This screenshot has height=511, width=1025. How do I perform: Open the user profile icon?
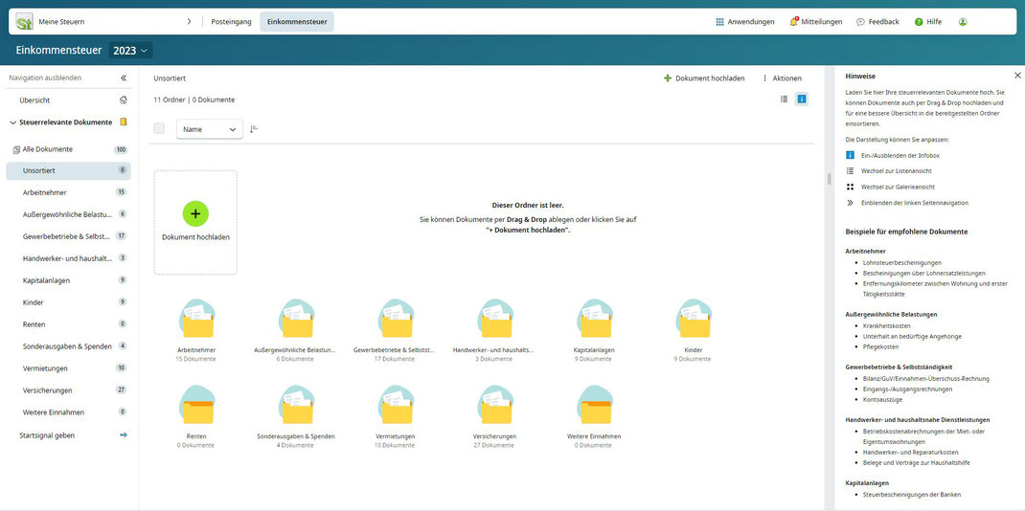pyautogui.click(x=962, y=22)
